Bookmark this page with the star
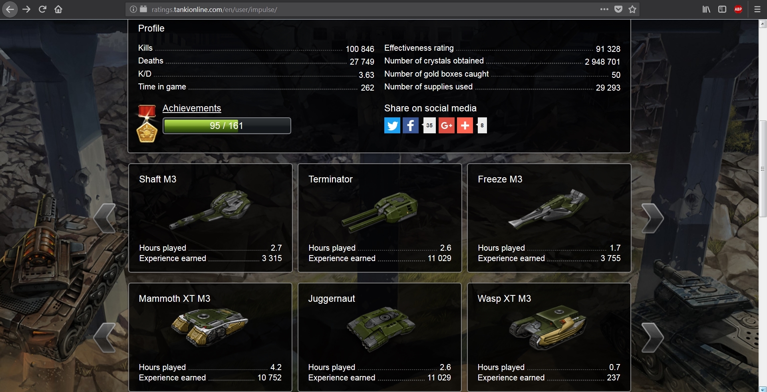The width and height of the screenshot is (767, 392). (x=632, y=9)
